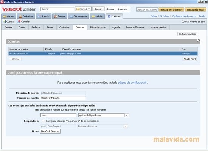208x151 pixels.
Task: Switch to General options tab
Action: 9,28
